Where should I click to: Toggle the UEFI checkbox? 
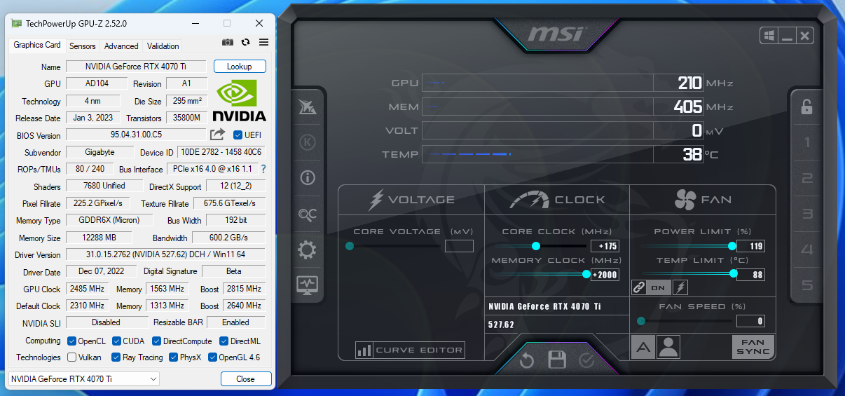(x=238, y=135)
